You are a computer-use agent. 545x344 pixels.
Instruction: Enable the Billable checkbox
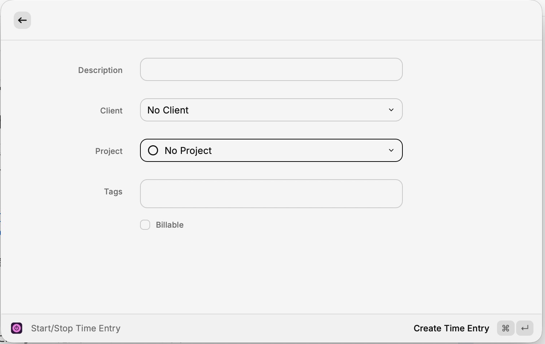(145, 225)
